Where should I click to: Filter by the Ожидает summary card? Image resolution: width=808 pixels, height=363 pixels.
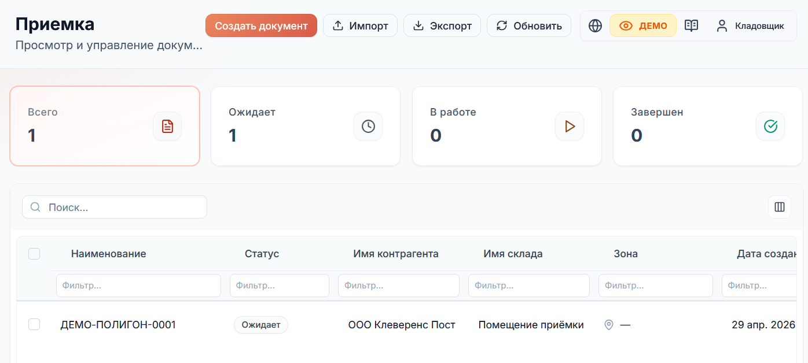[x=306, y=126]
